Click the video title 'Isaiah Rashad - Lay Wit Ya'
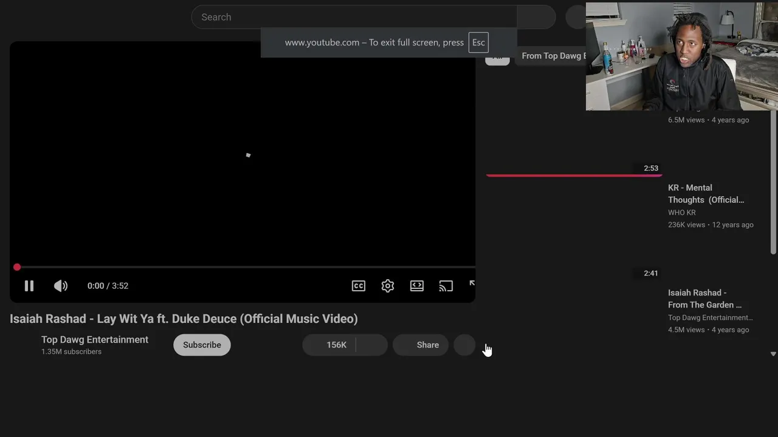Screen dimensions: 778x437 [x=184, y=319]
